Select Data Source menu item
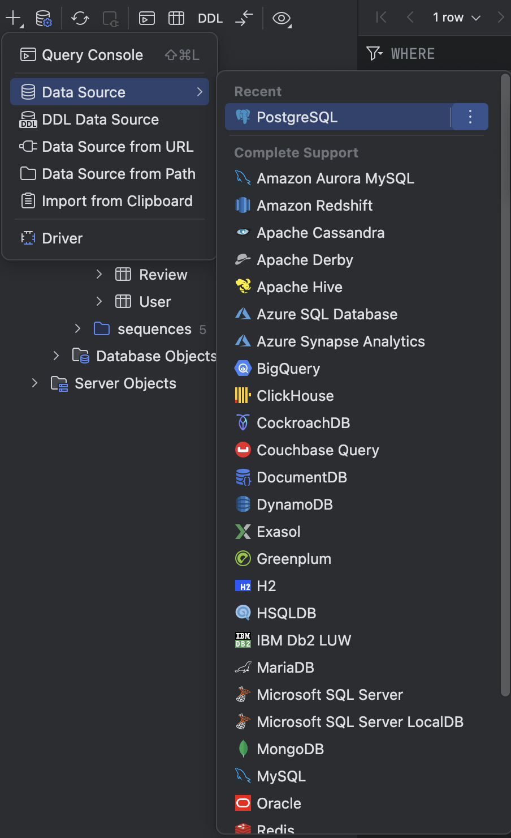This screenshot has height=838, width=511. click(x=110, y=92)
